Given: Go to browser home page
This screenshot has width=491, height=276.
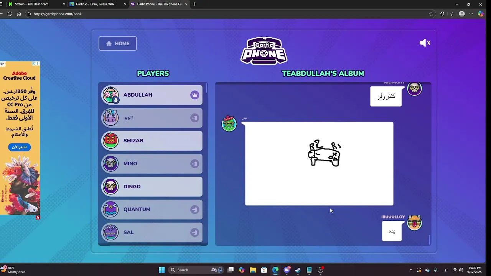Looking at the screenshot, I should (x=19, y=14).
